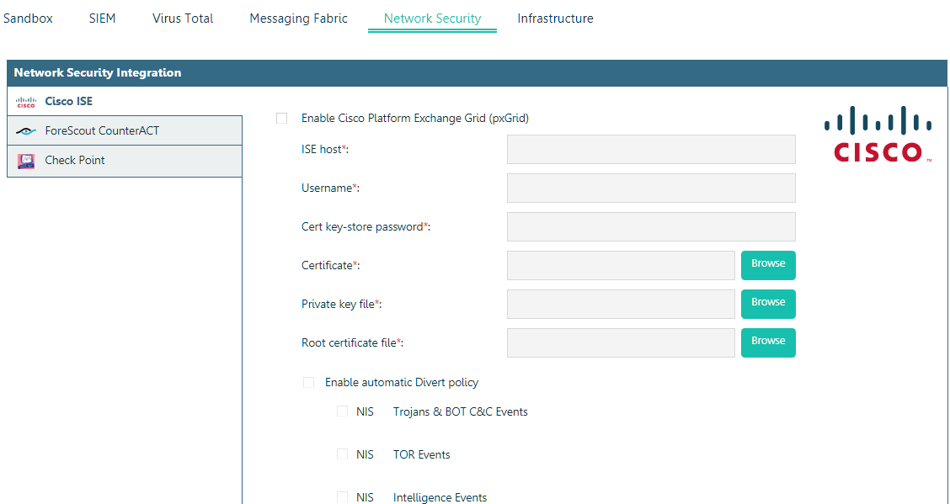This screenshot has height=504, width=950.
Task: Open the SIEM tab
Action: (x=102, y=19)
